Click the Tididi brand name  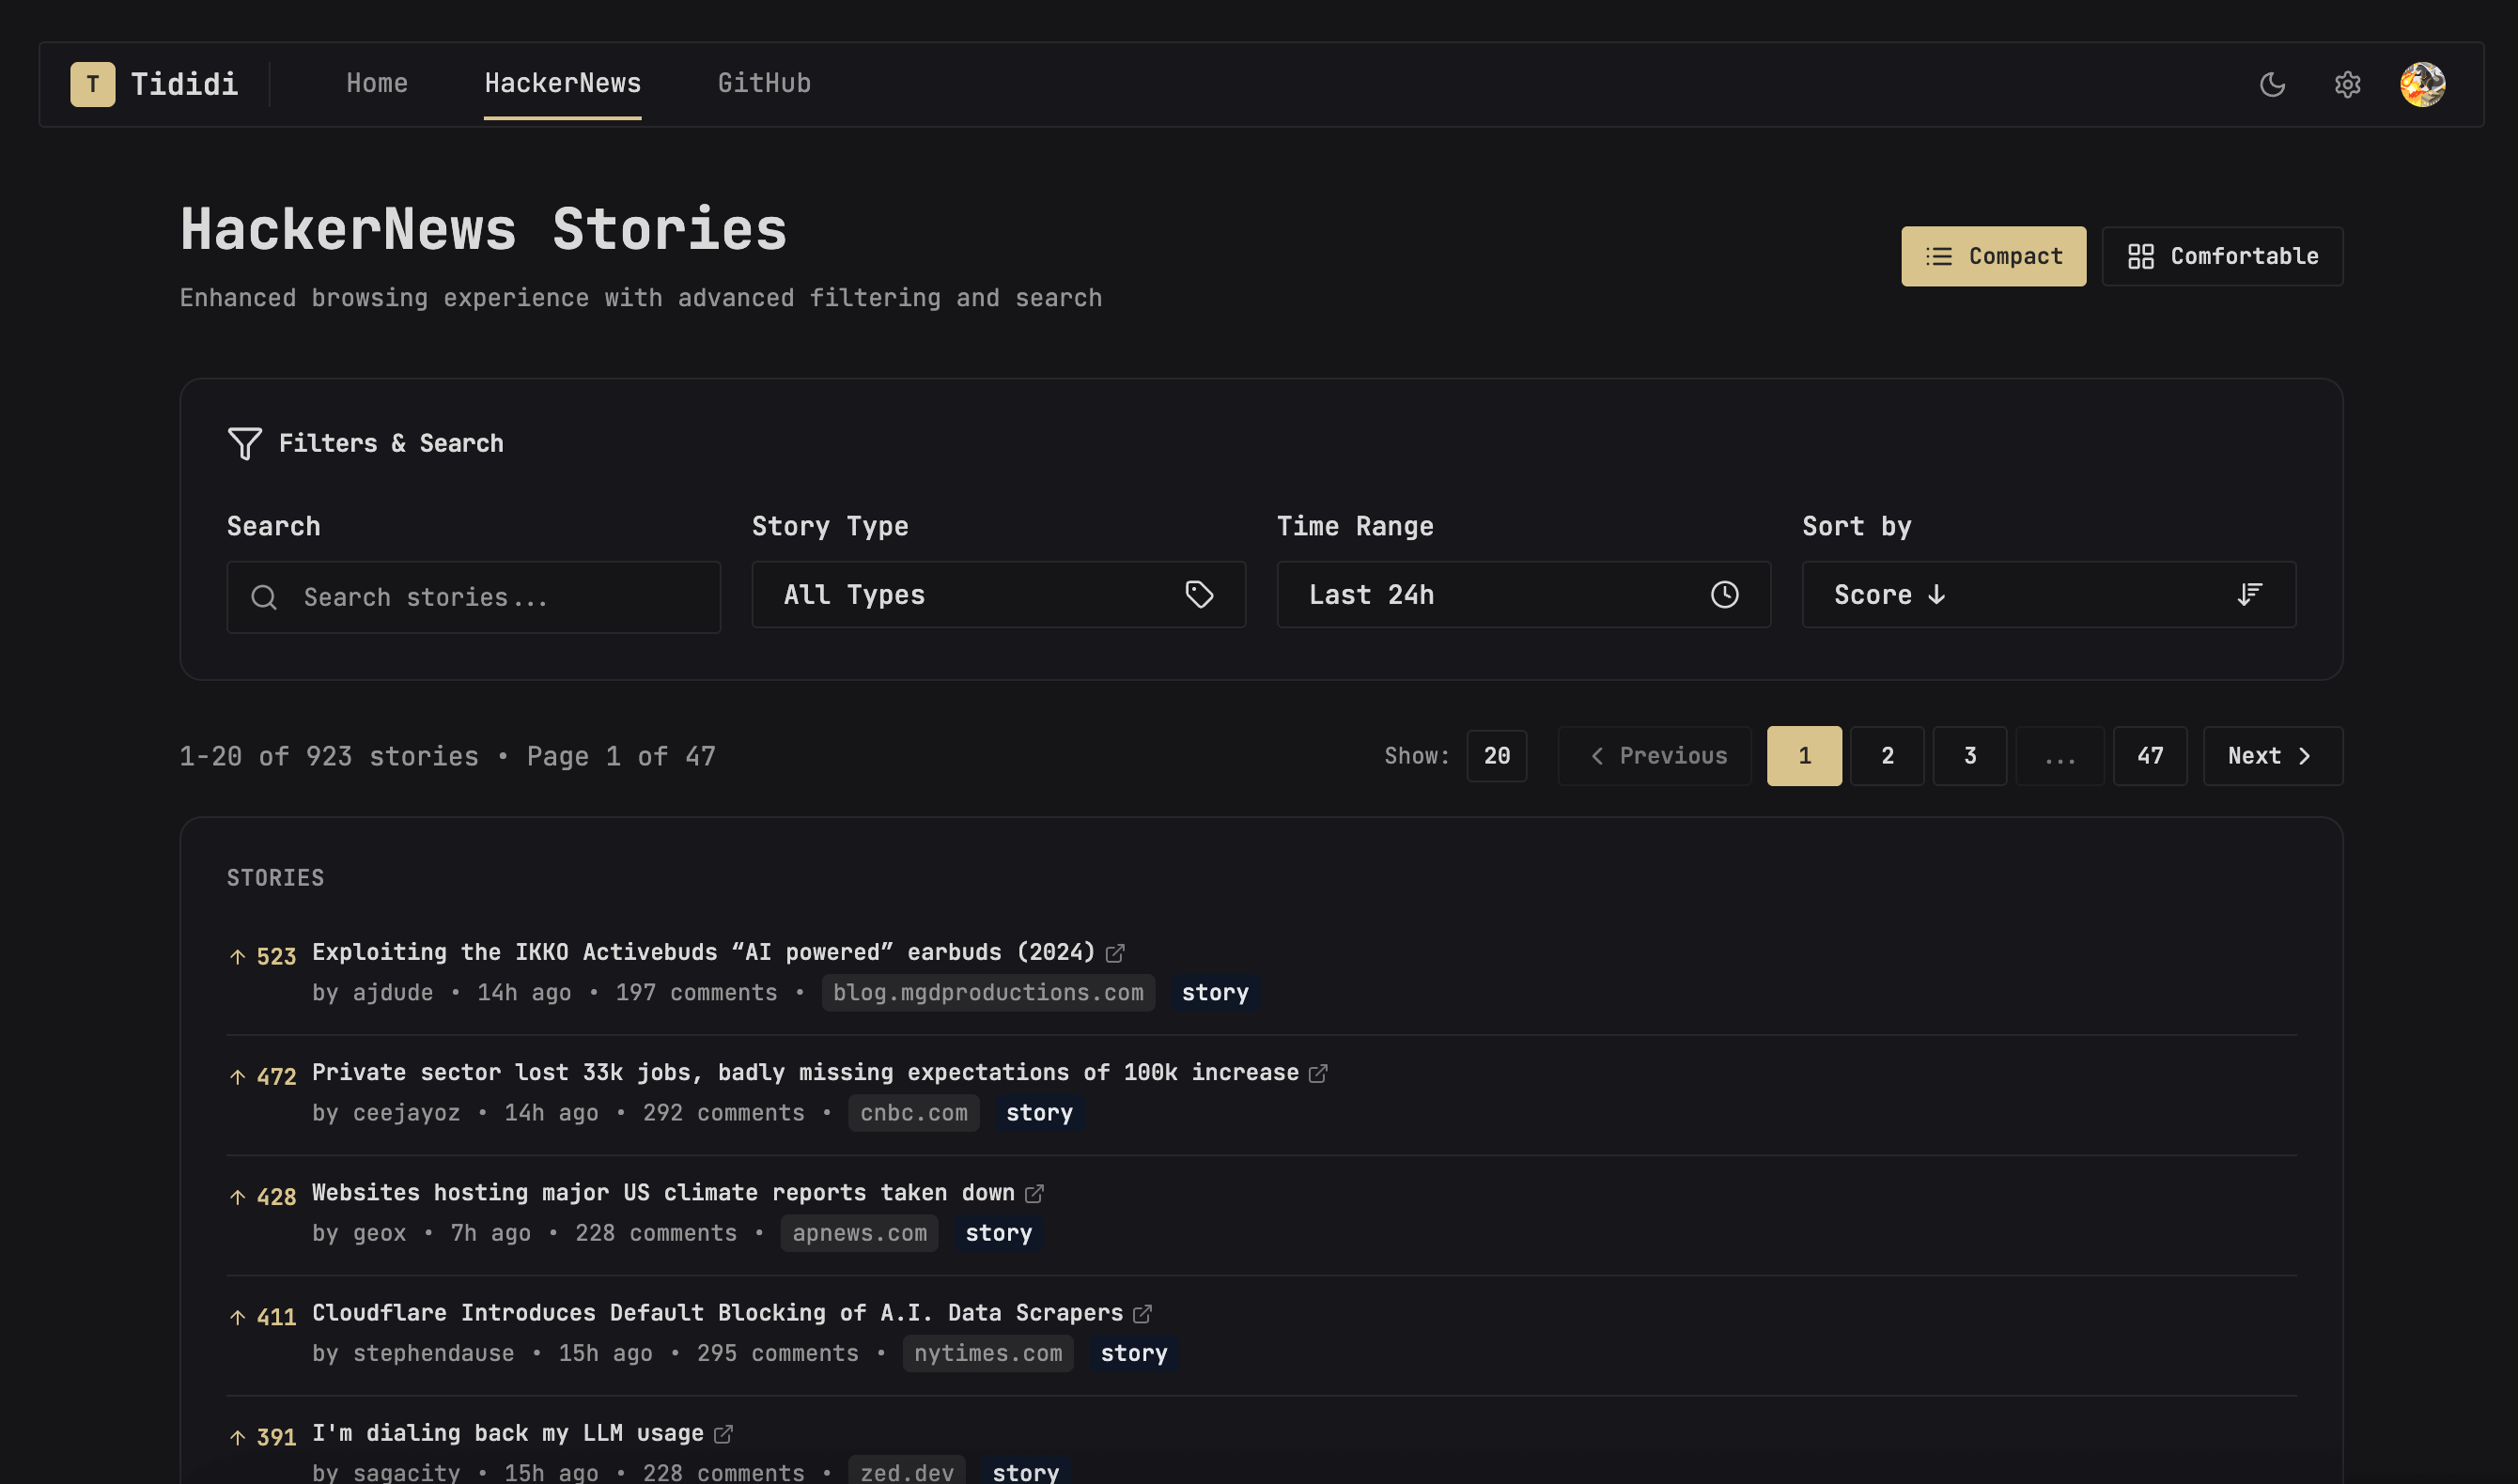pyautogui.click(x=184, y=84)
